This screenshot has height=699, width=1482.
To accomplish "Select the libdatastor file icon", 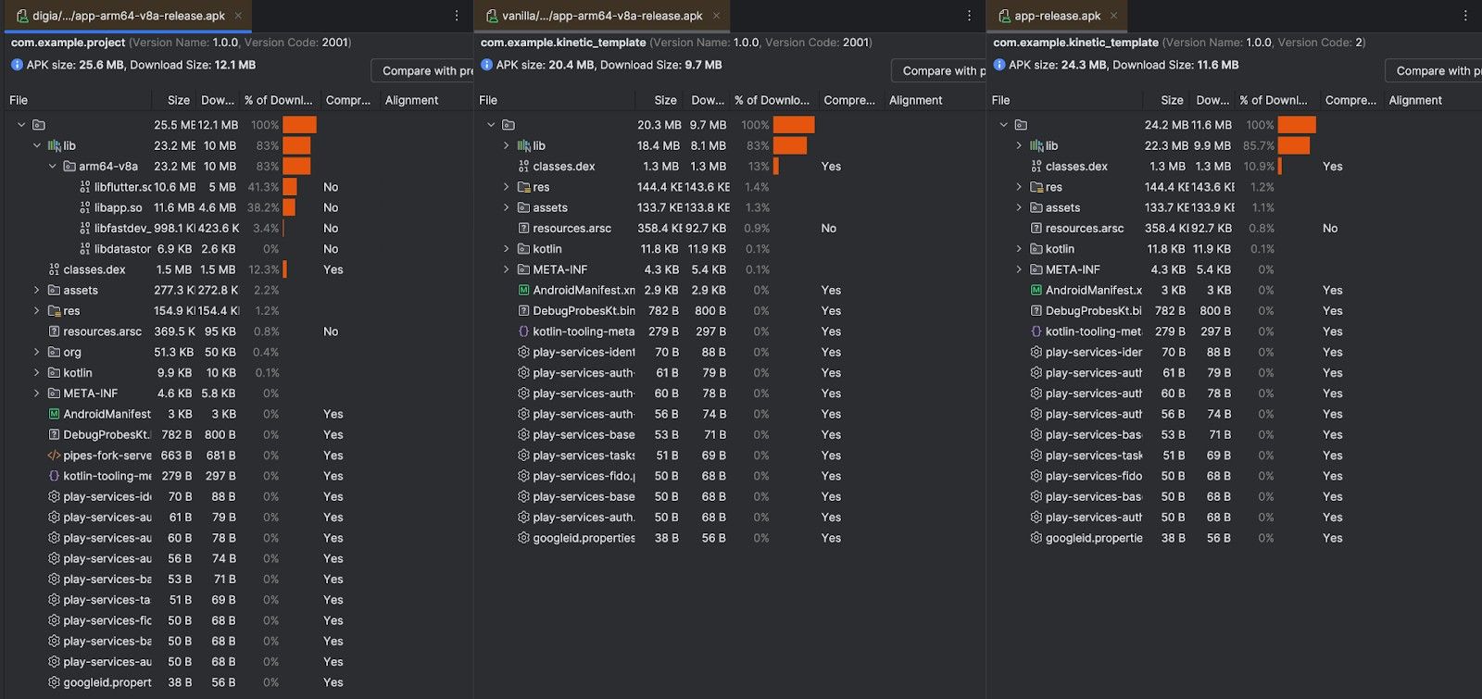I will (85, 249).
